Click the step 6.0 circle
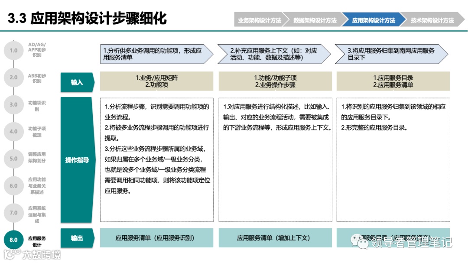Viewport: 468px width, 263px height. coord(13,186)
